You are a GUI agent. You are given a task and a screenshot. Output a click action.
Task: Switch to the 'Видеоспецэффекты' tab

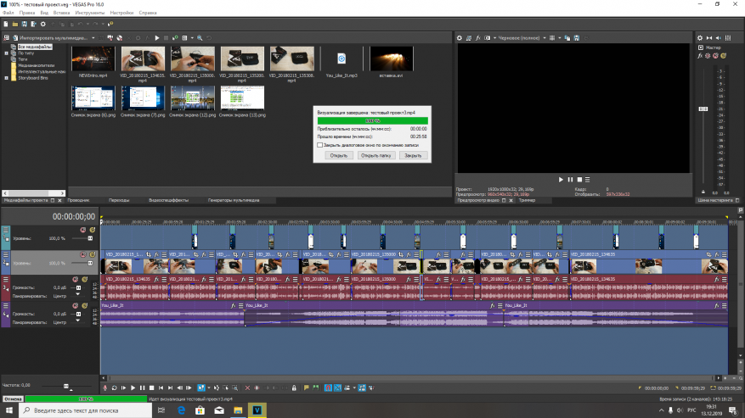pyautogui.click(x=167, y=200)
